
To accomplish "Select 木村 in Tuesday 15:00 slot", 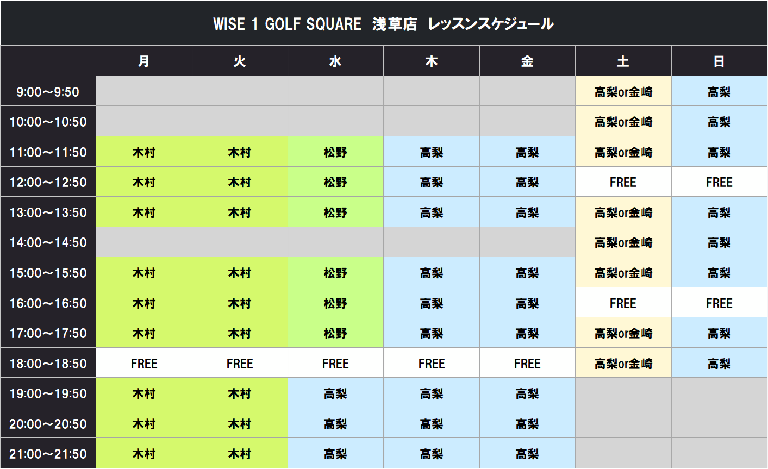I will tap(240, 272).
